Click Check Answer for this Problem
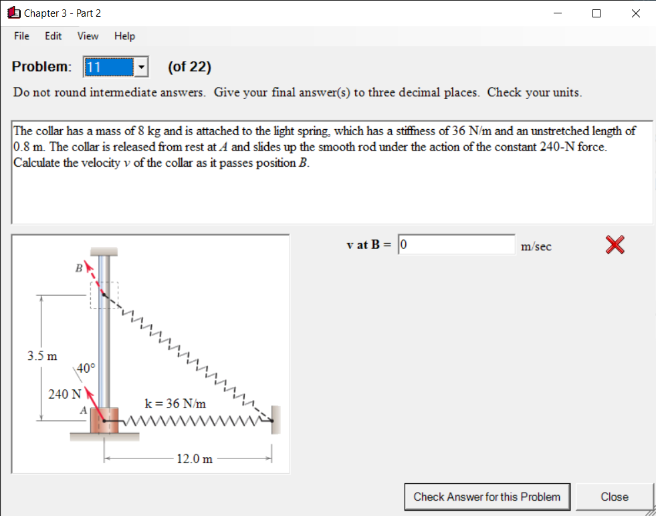This screenshot has width=656, height=516. pos(487,497)
